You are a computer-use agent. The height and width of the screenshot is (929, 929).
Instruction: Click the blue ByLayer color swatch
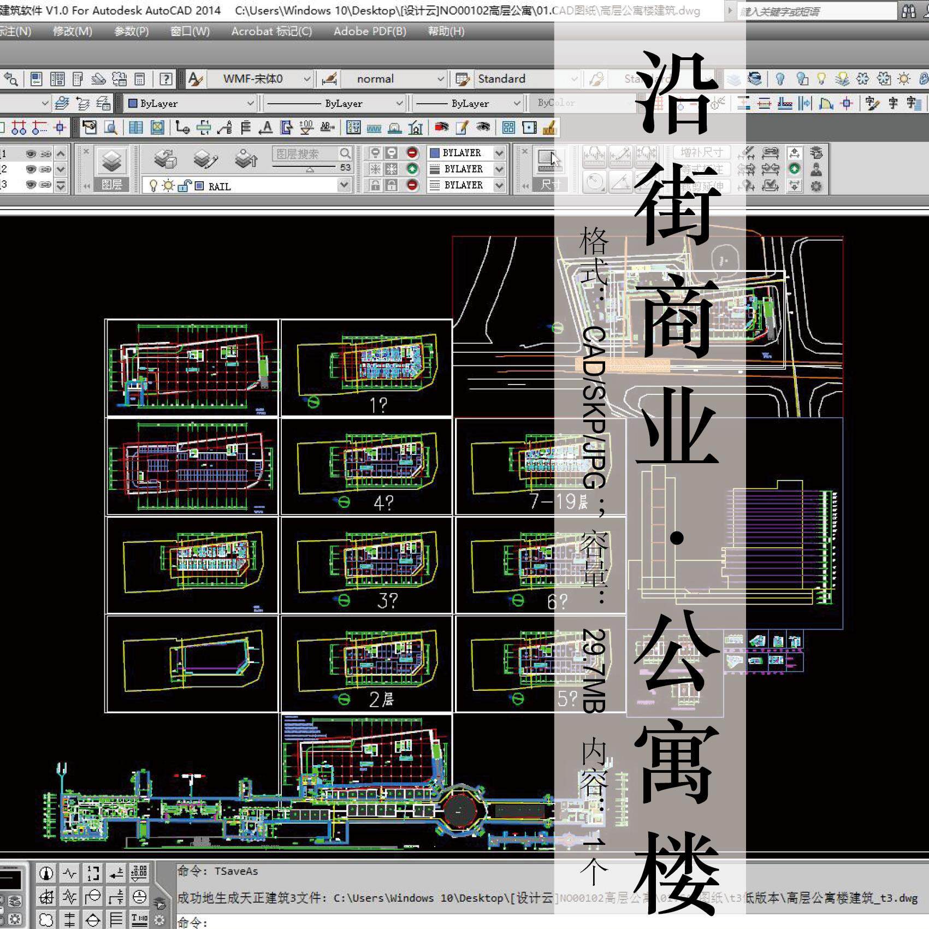tap(132, 103)
